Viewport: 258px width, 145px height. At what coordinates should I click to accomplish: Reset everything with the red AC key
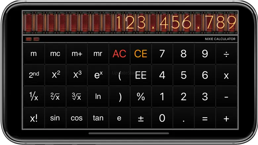pyautogui.click(x=119, y=54)
